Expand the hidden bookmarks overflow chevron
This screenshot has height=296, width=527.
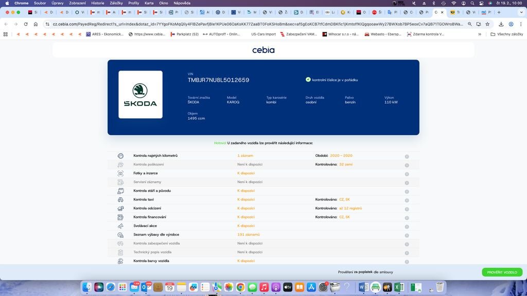480,34
